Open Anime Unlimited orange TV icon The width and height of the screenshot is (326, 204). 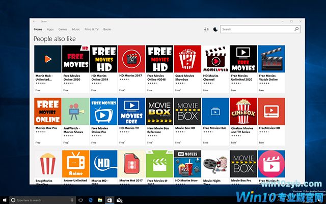pos(76,164)
